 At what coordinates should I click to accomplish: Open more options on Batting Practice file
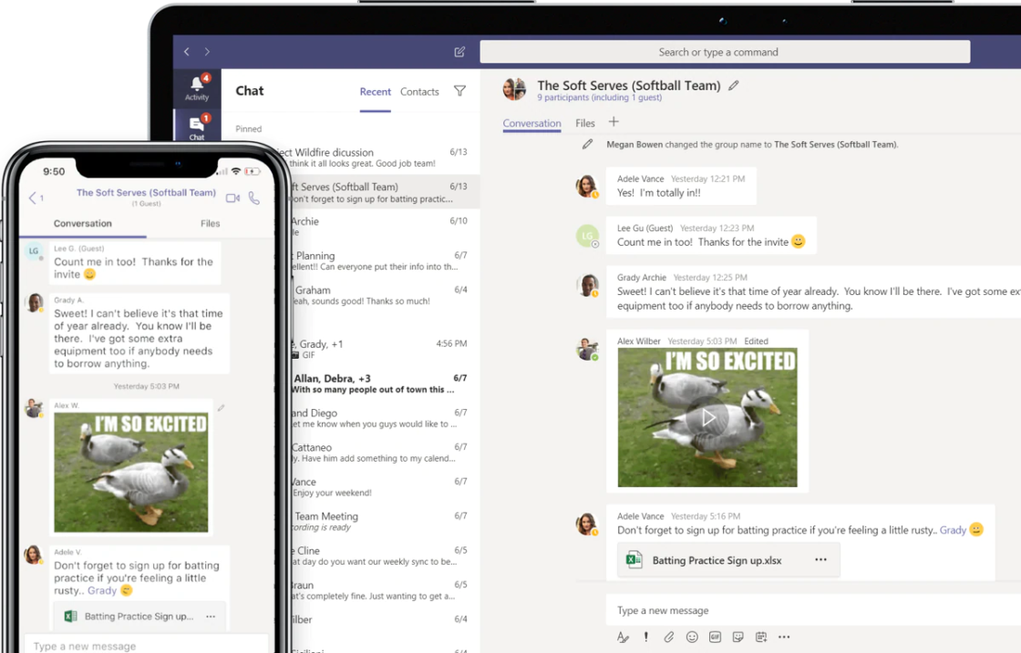pyautogui.click(x=820, y=560)
